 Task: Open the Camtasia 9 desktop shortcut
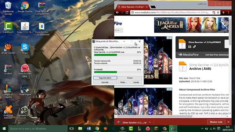coord(8,28)
